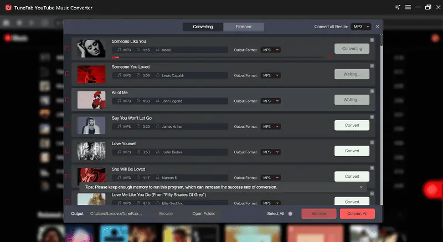Open the playlist music-note icon in title bar
The image size is (443, 242).
398,7
